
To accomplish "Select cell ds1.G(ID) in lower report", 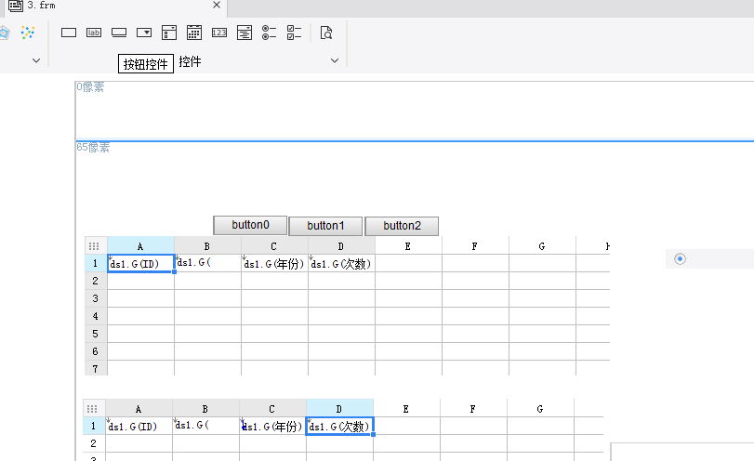I will (x=139, y=426).
